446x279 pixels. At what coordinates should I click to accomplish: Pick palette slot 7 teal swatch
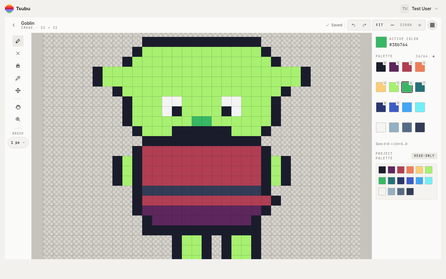[420, 87]
